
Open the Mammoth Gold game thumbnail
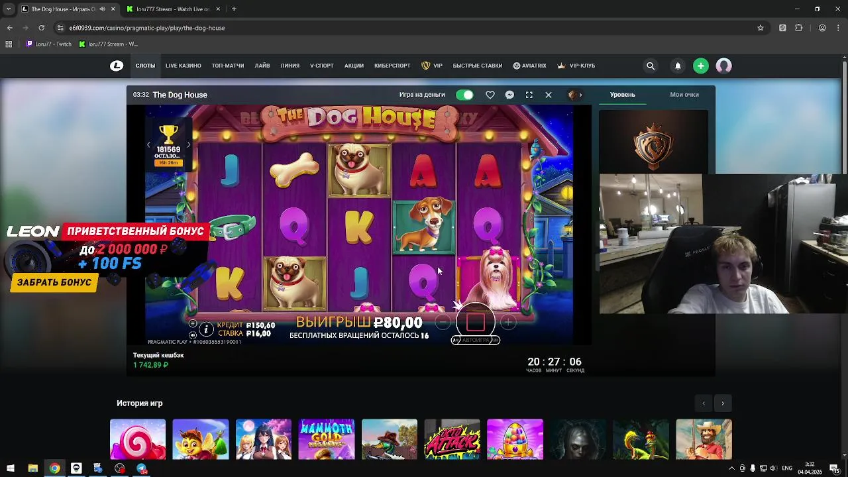pyautogui.click(x=327, y=439)
